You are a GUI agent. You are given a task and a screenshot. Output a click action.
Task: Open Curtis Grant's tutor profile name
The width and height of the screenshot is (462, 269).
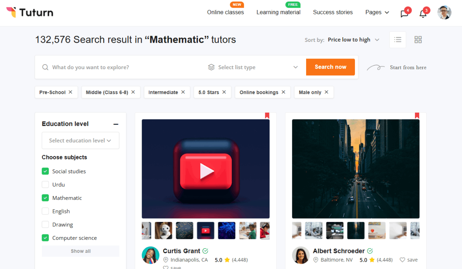(181, 251)
